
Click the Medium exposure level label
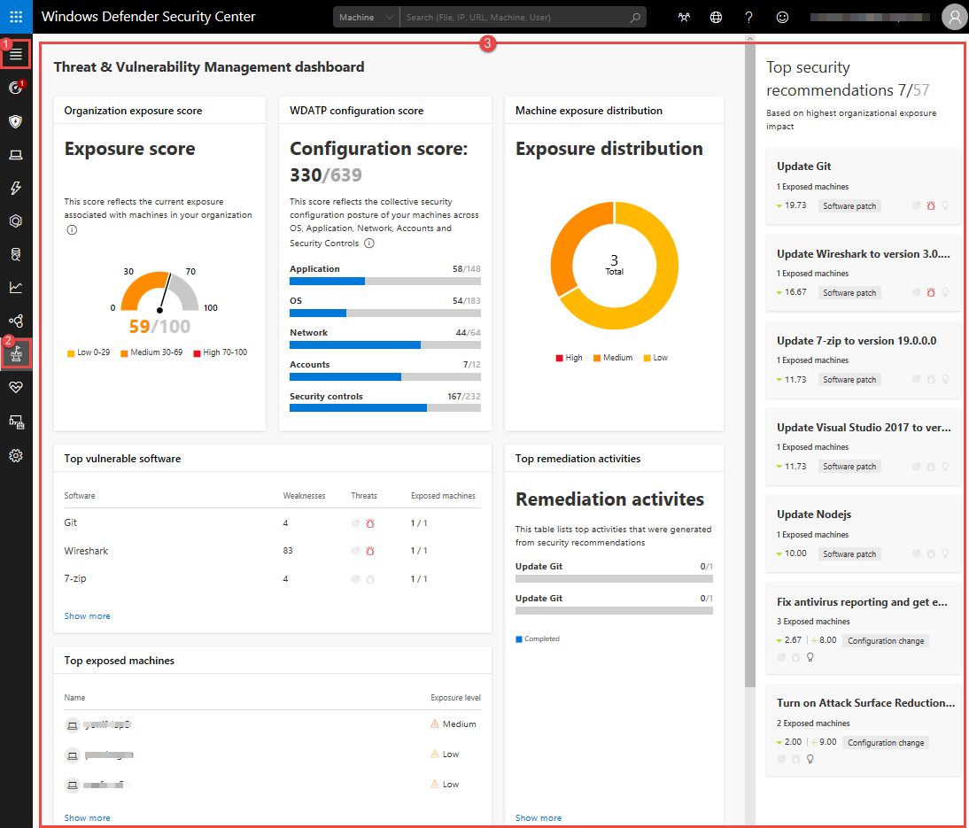(x=459, y=724)
